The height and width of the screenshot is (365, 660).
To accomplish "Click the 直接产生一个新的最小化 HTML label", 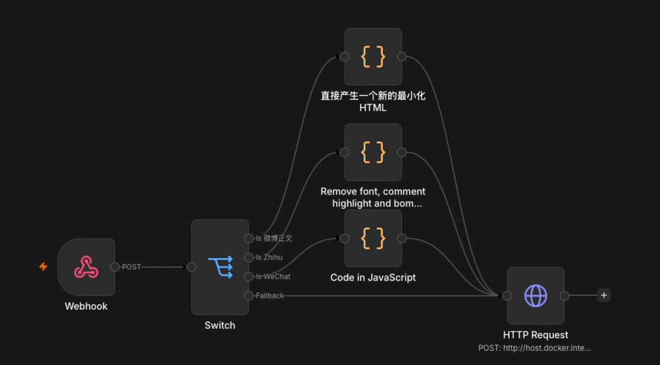I will click(x=373, y=101).
